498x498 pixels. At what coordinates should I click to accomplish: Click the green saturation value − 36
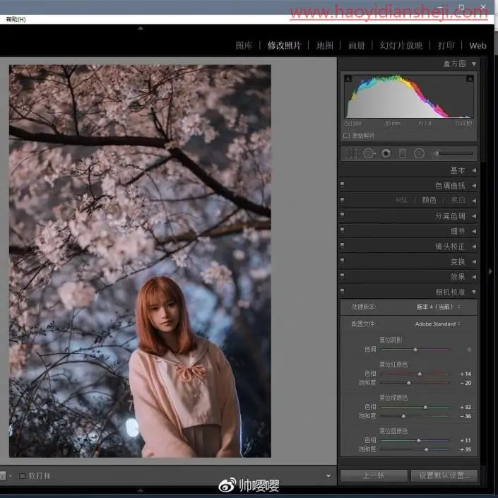coord(466,416)
